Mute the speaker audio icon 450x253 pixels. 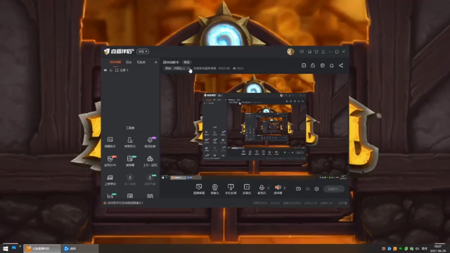[x=278, y=188]
